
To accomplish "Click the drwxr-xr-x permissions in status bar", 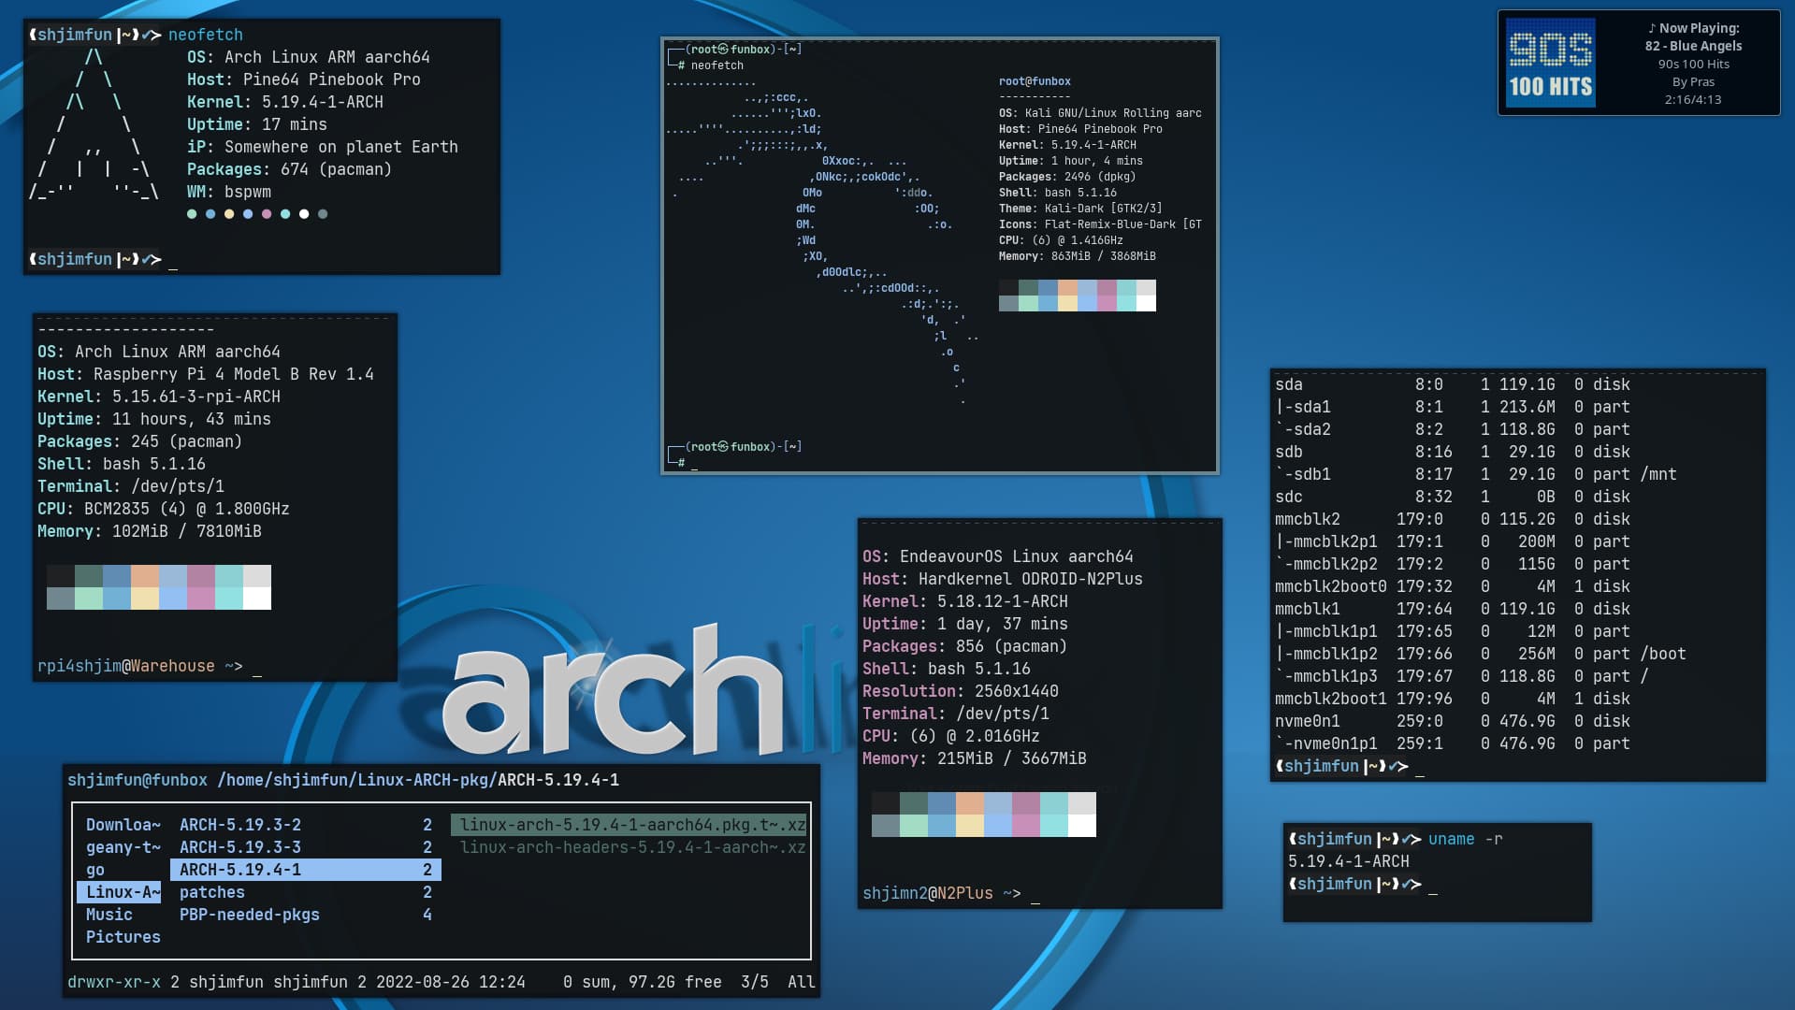I will [113, 982].
